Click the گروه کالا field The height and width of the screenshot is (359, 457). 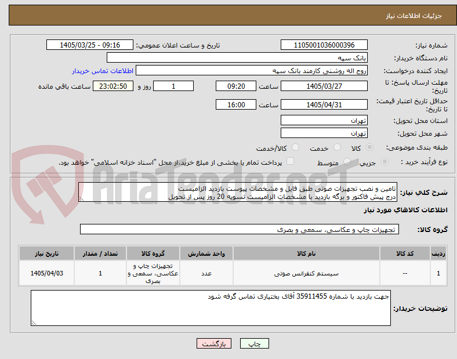[x=240, y=229]
